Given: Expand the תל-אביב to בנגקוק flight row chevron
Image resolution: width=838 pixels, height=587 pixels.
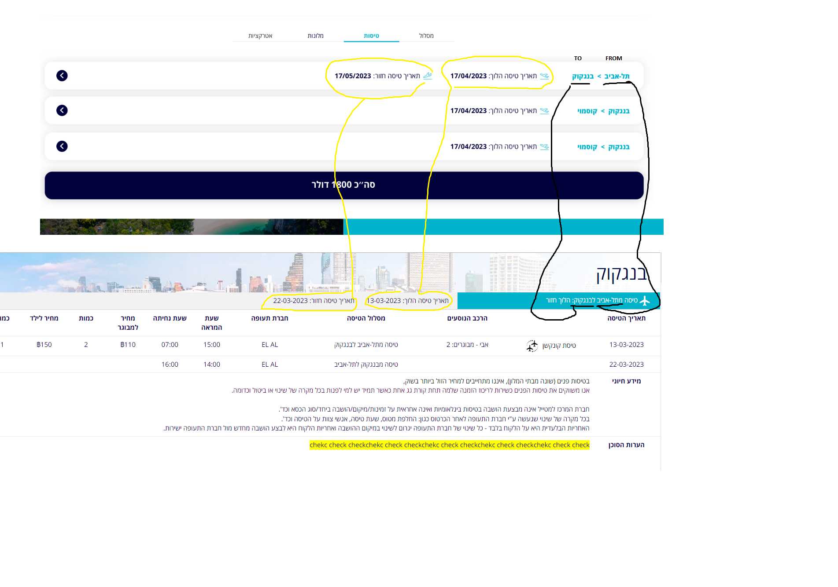Looking at the screenshot, I should tap(62, 76).
